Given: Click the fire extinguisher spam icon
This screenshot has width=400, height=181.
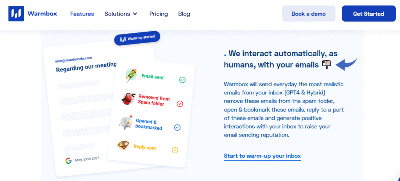Looking at the screenshot, I should (x=128, y=99).
